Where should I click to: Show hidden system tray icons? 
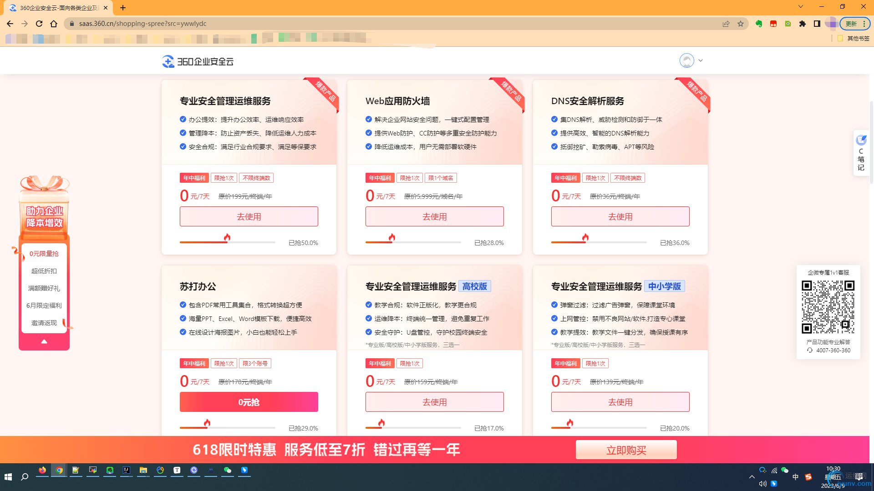click(752, 477)
